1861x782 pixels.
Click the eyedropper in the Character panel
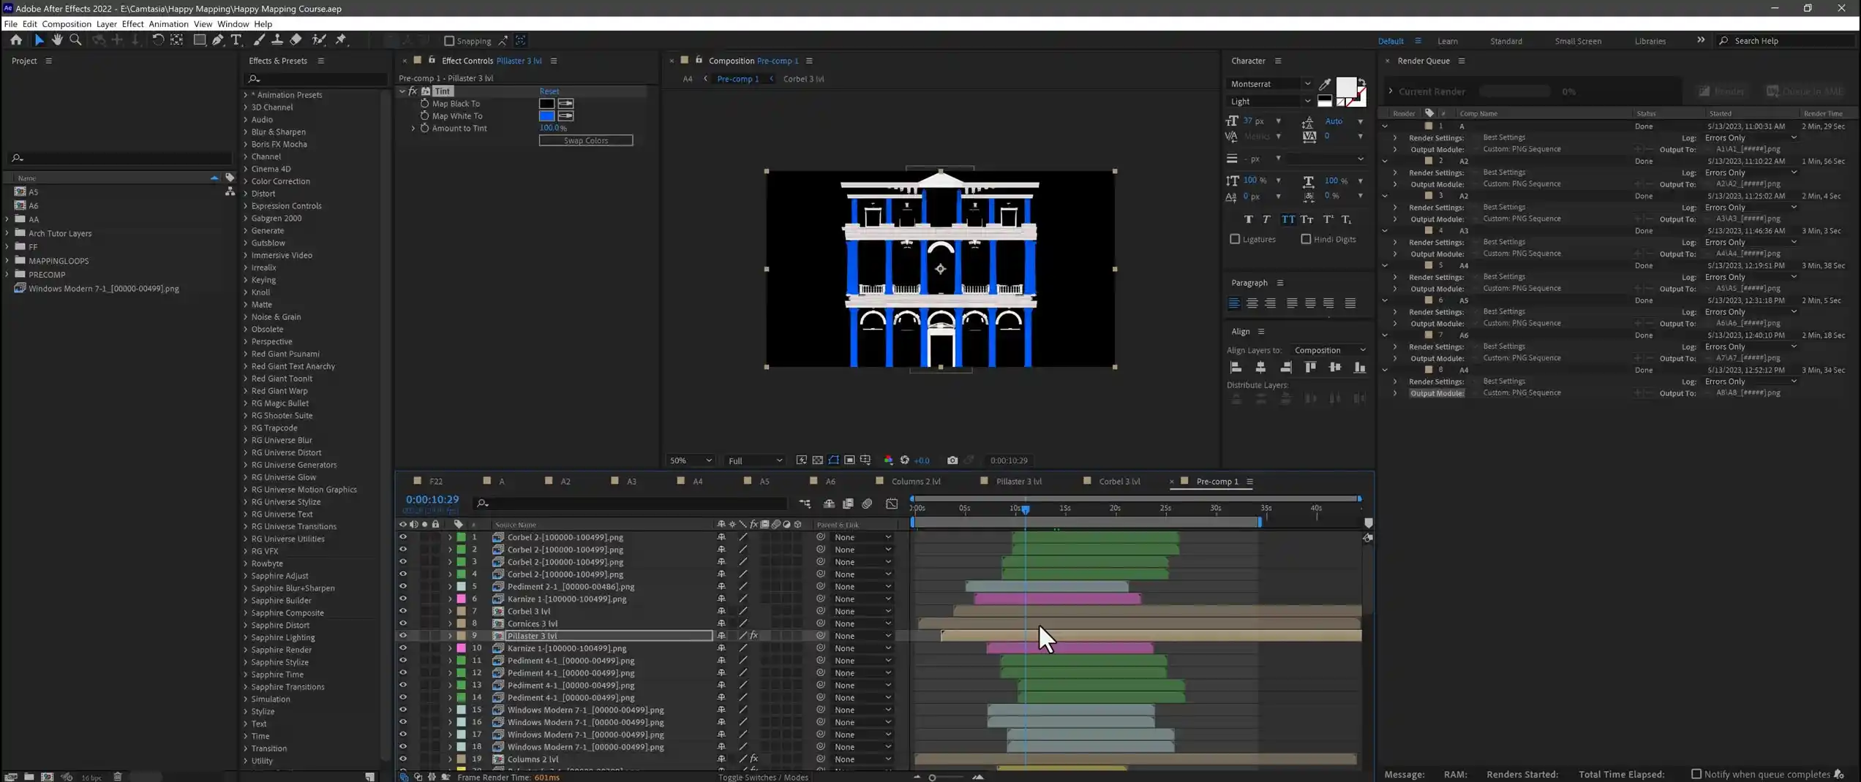point(1325,85)
